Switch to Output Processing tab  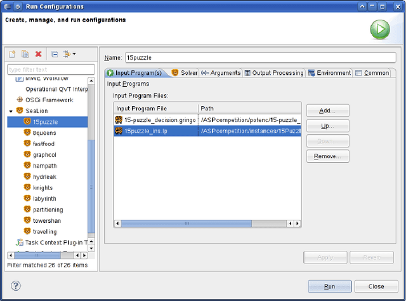coord(274,73)
